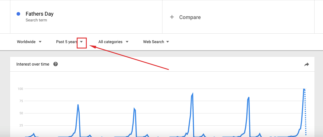Select the tallest peak reaching 100 on chart

pos(304,89)
